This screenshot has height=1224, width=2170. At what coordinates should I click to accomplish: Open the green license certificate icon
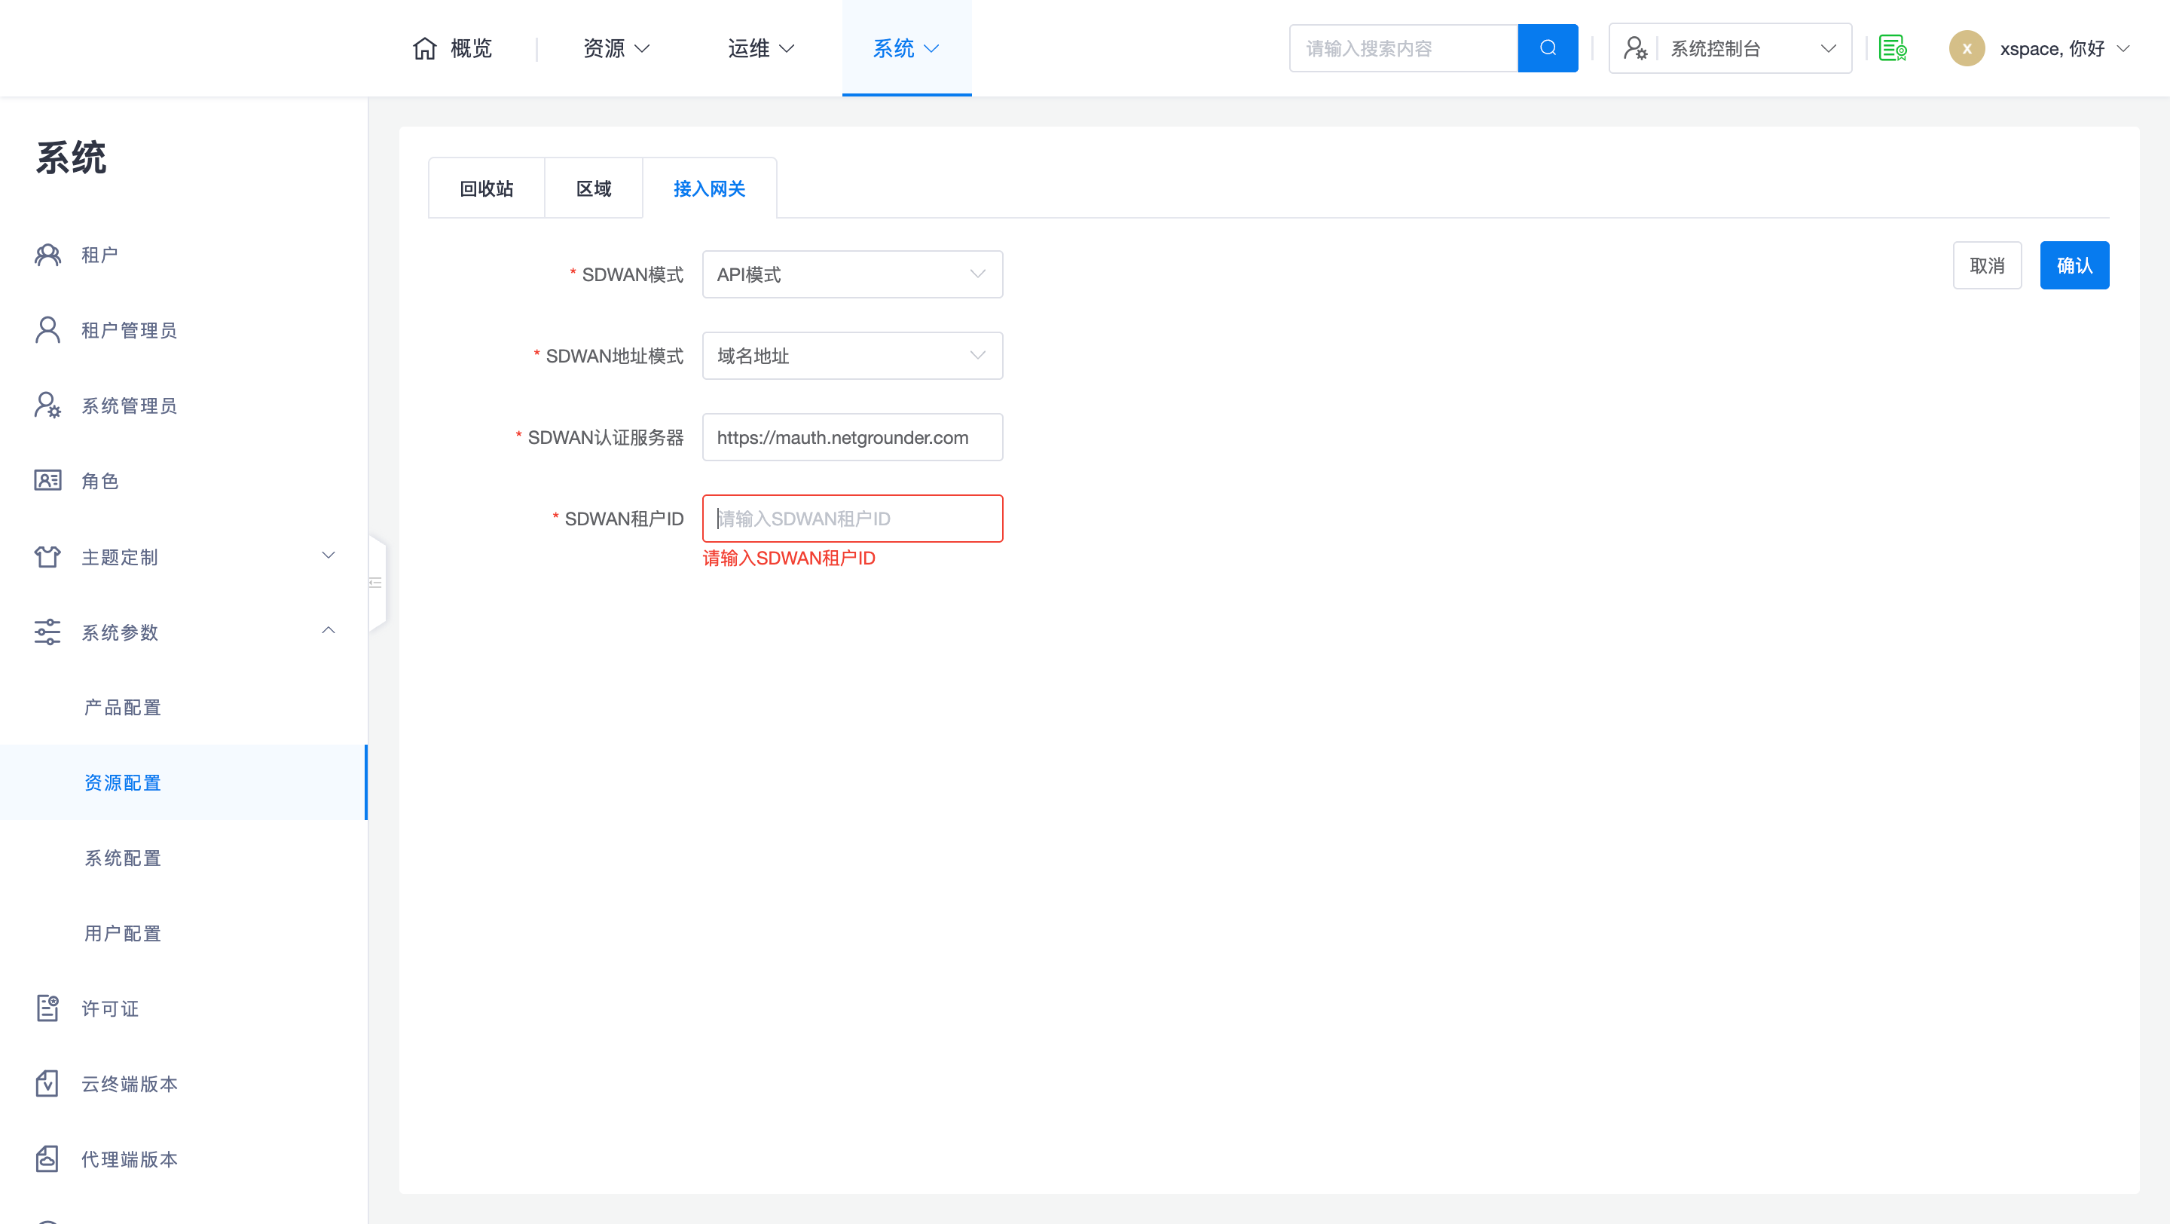[1892, 48]
